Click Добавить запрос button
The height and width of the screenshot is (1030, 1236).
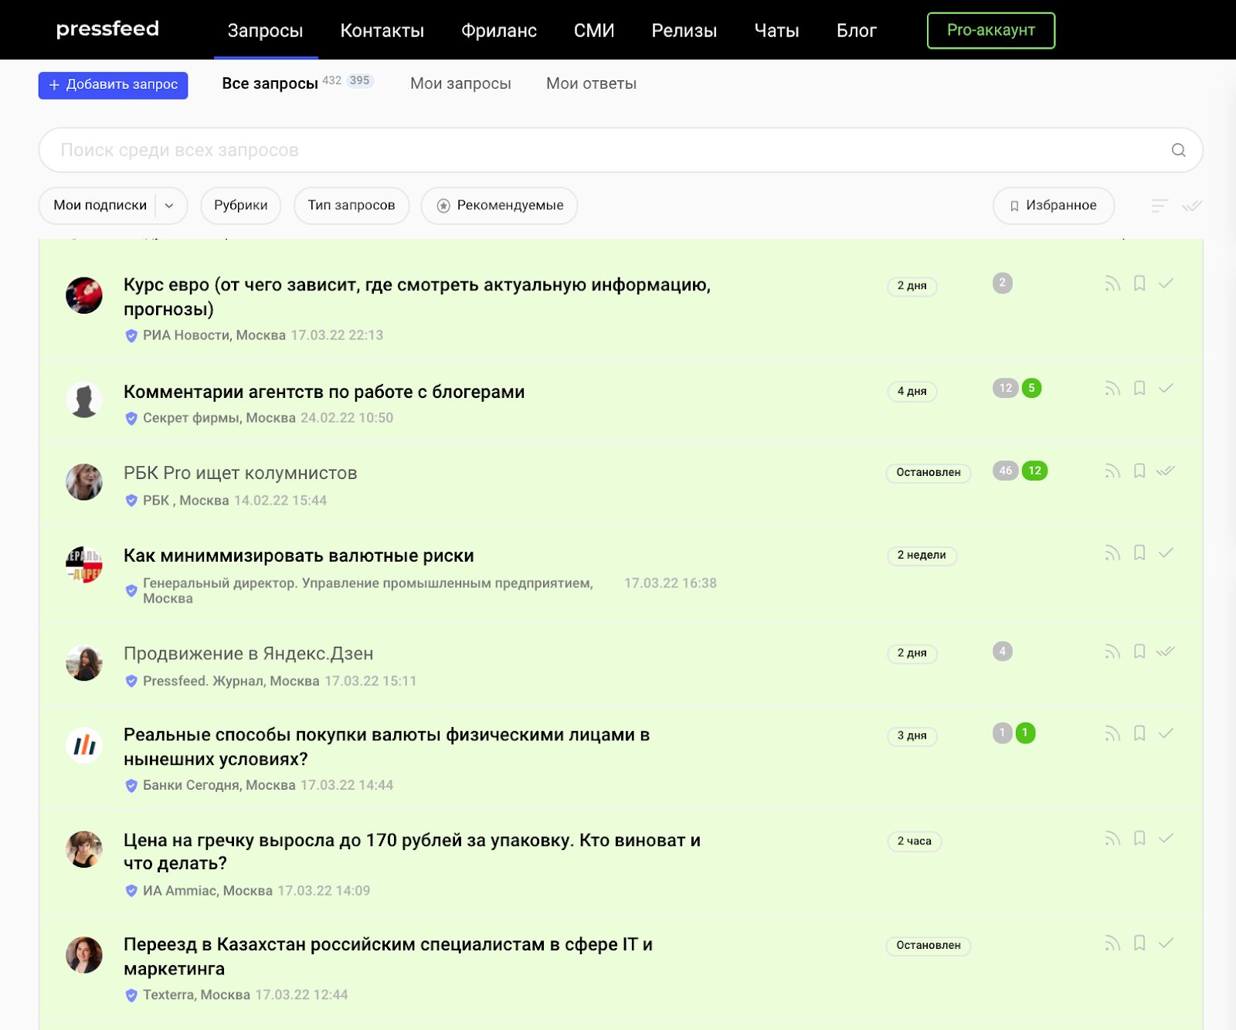[113, 84]
